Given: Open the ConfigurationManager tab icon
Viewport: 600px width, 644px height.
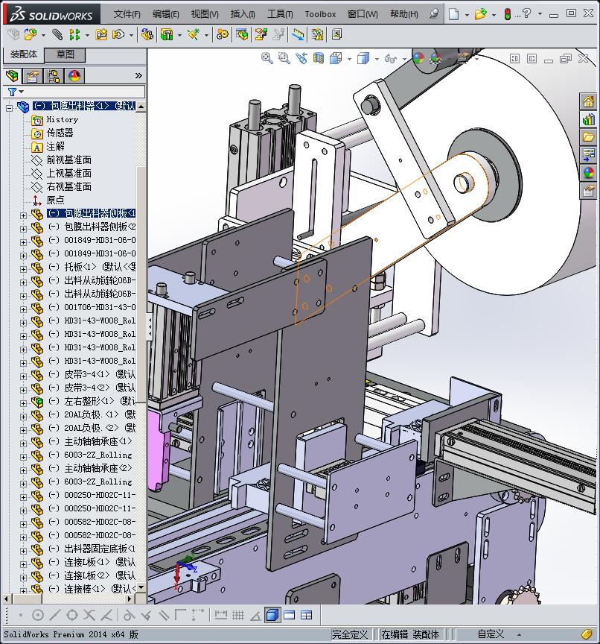Looking at the screenshot, I should coord(54,76).
